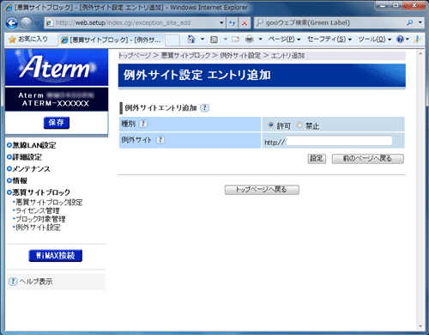Click the http:// exception site input field
Screen dimensions: 429x335
[339, 141]
